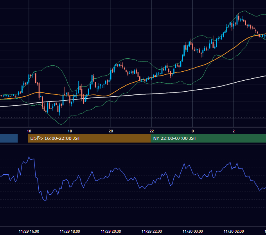Click the 11/30 00:00 date label
Image resolution: width=266 pixels, height=235 pixels.
[x=193, y=231]
